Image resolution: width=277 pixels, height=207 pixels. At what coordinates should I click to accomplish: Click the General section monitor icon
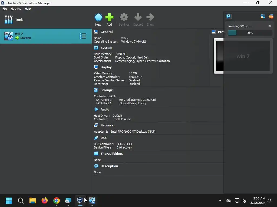point(96,32)
